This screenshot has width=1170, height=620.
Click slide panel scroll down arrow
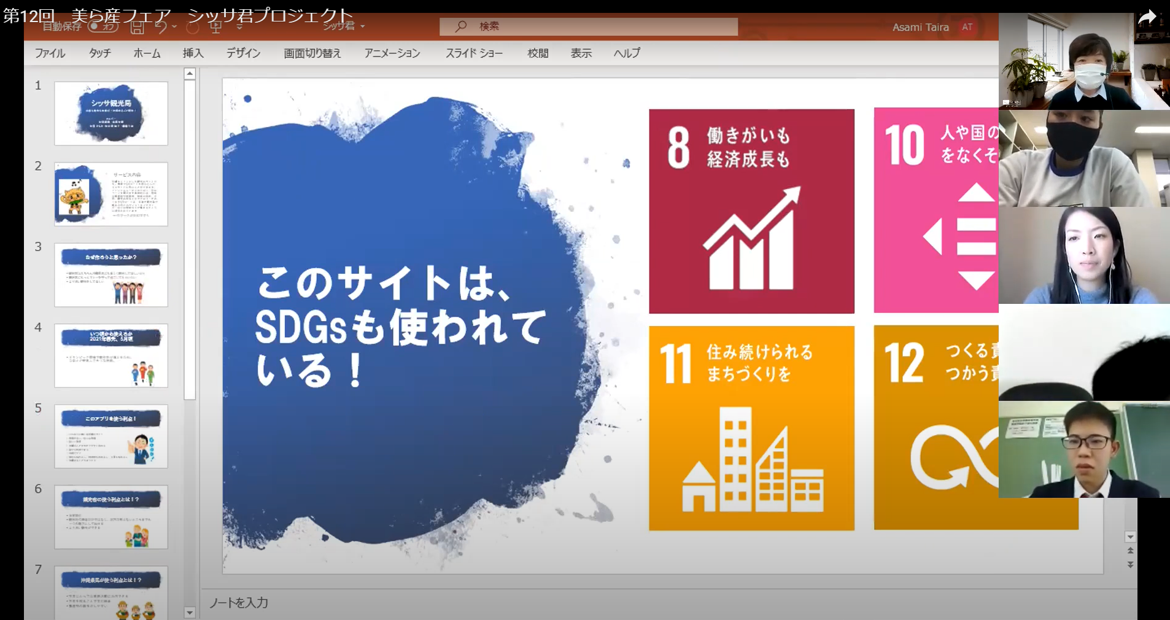click(190, 612)
